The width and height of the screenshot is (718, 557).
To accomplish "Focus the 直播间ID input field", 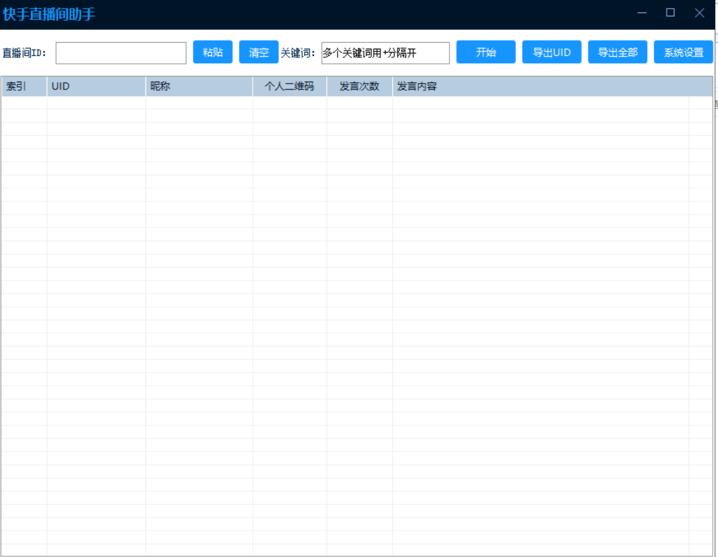I will (x=121, y=53).
